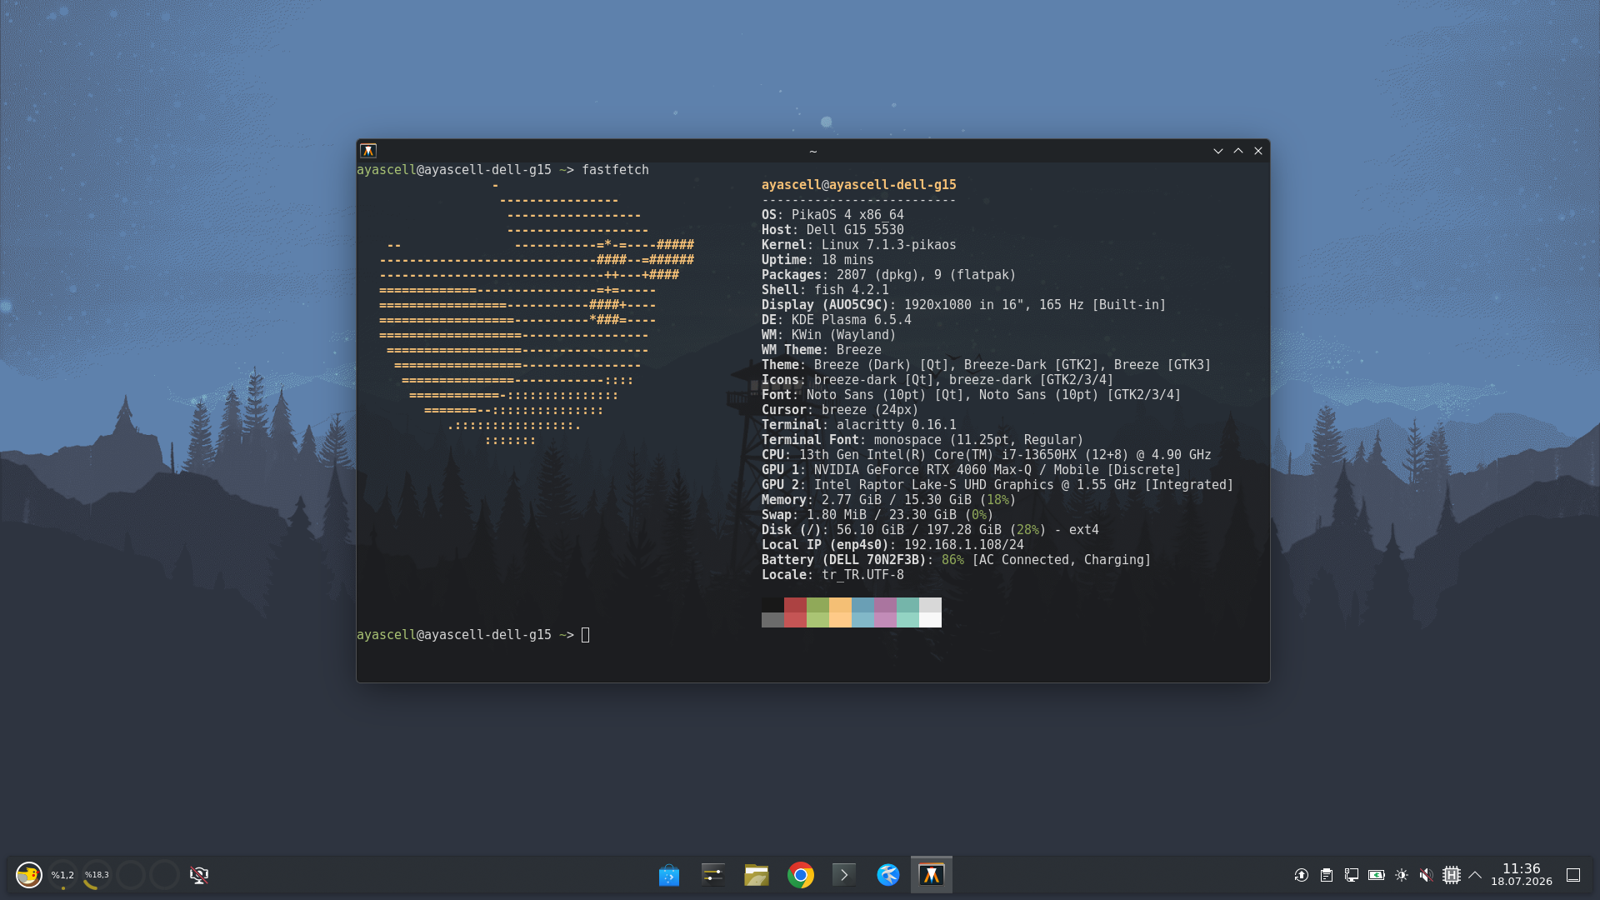
Task: Open the memory usage monitor showing %18,3
Action: pyautogui.click(x=97, y=875)
